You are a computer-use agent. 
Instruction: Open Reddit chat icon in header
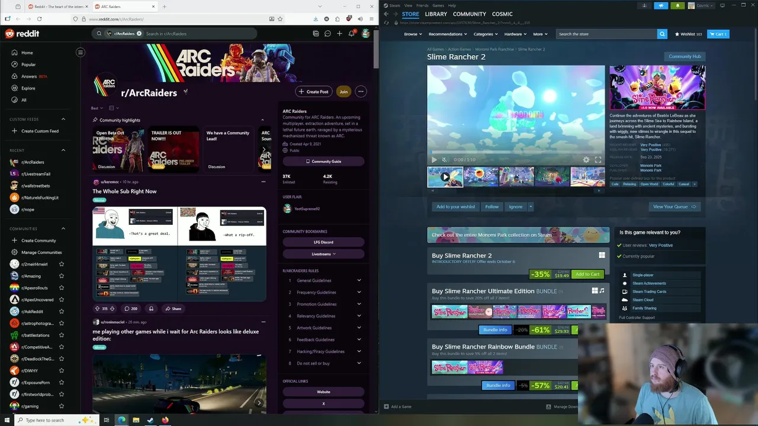coord(327,34)
